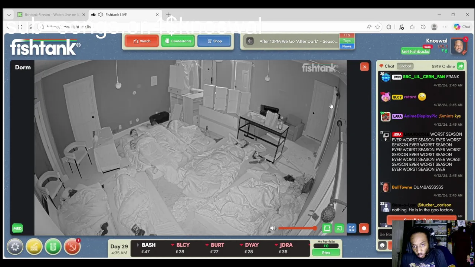Open browser history clock icon

tap(423, 27)
